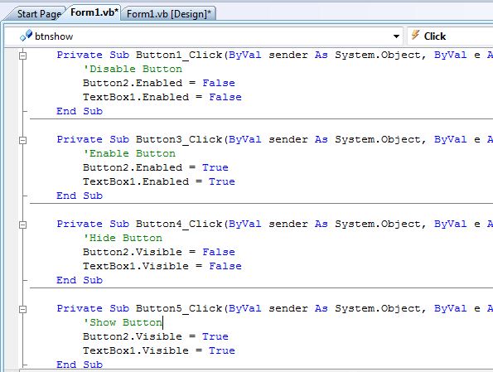Collapse the Button5_Click sub outline
Image resolution: width=493 pixels, height=372 pixels.
click(22, 309)
